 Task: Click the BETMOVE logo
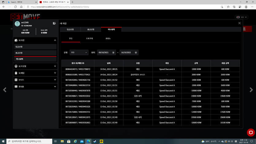pyautogui.click(x=25, y=17)
